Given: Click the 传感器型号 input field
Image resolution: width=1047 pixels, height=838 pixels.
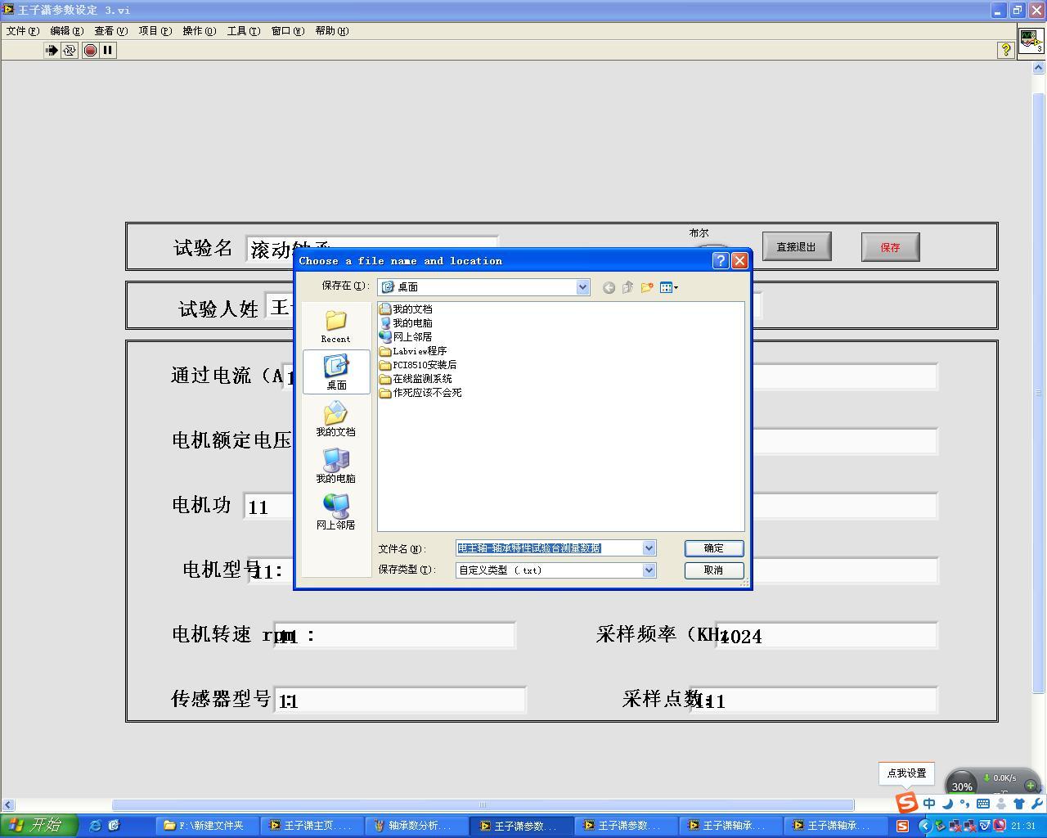Looking at the screenshot, I should [x=399, y=700].
